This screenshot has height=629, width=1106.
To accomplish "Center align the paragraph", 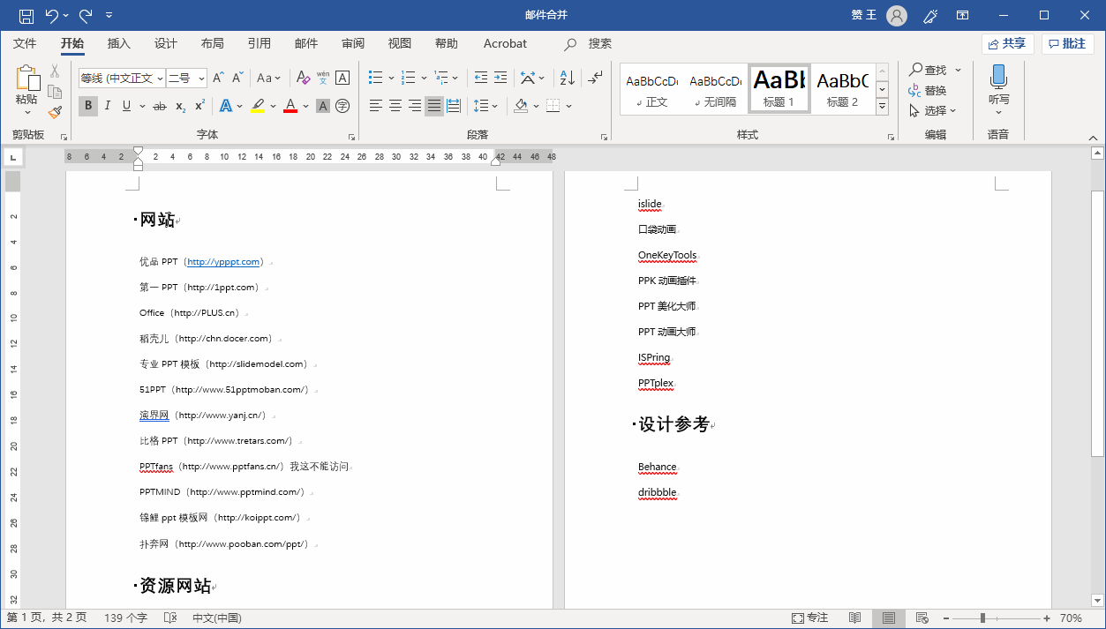I will point(395,106).
